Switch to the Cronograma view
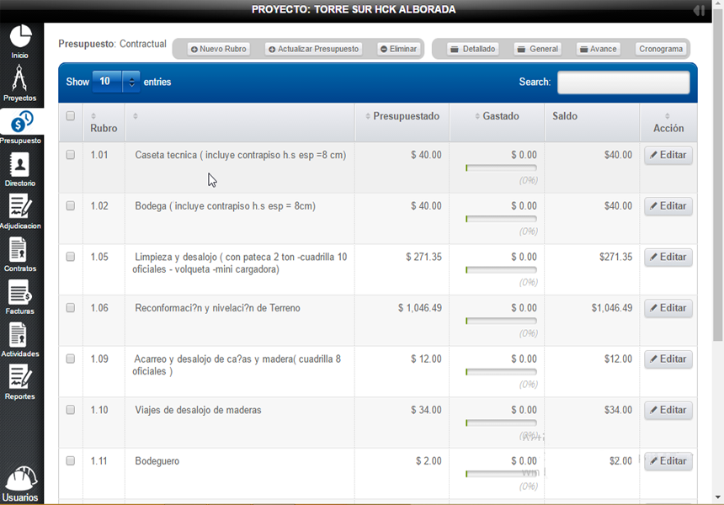The height and width of the screenshot is (505, 724). pos(661,49)
